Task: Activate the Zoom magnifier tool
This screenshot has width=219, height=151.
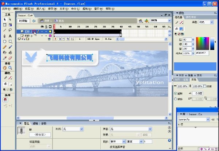Action: (10, 68)
